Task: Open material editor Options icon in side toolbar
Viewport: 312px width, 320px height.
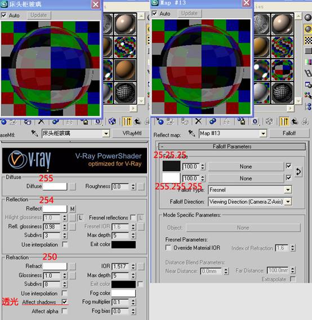Action: coord(308,84)
